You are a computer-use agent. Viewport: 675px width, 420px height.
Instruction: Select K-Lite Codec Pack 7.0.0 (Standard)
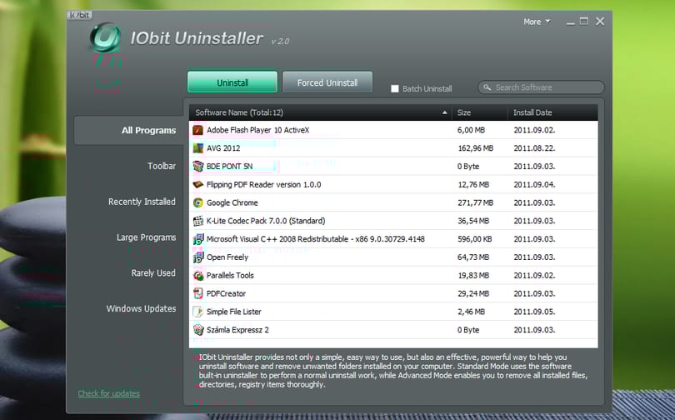tap(266, 221)
